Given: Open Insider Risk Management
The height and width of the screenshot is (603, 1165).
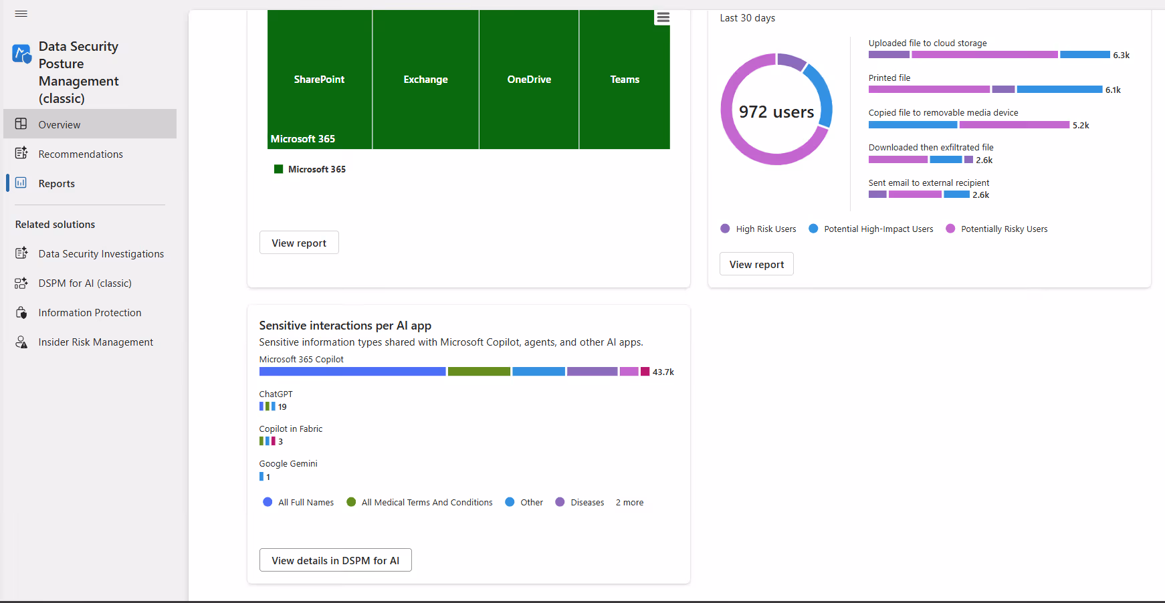Looking at the screenshot, I should [x=90, y=342].
